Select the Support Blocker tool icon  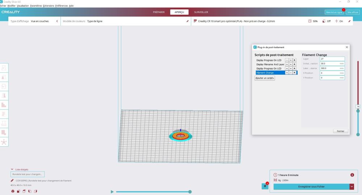click(x=4, y=133)
